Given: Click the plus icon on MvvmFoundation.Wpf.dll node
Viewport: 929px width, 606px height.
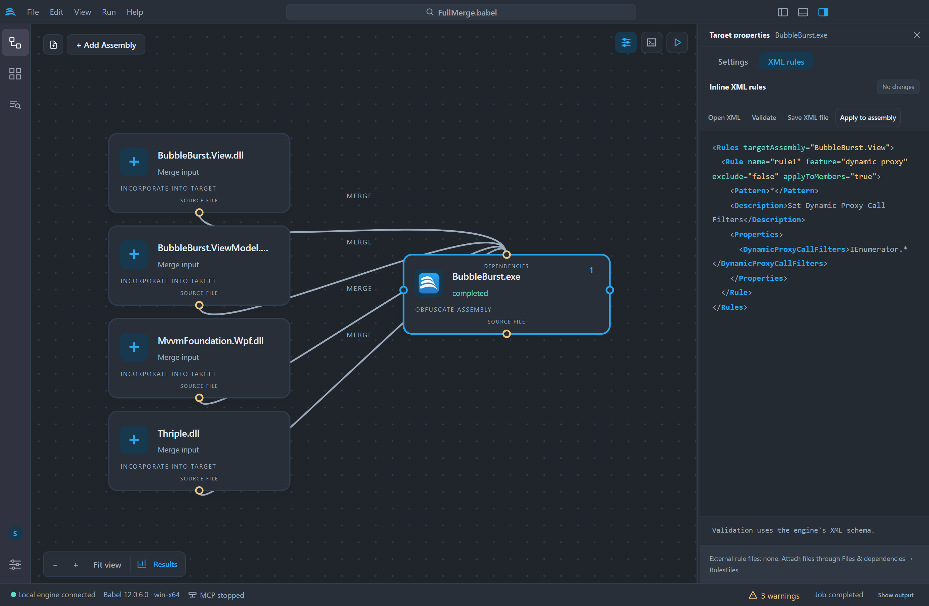Looking at the screenshot, I should click(x=134, y=347).
